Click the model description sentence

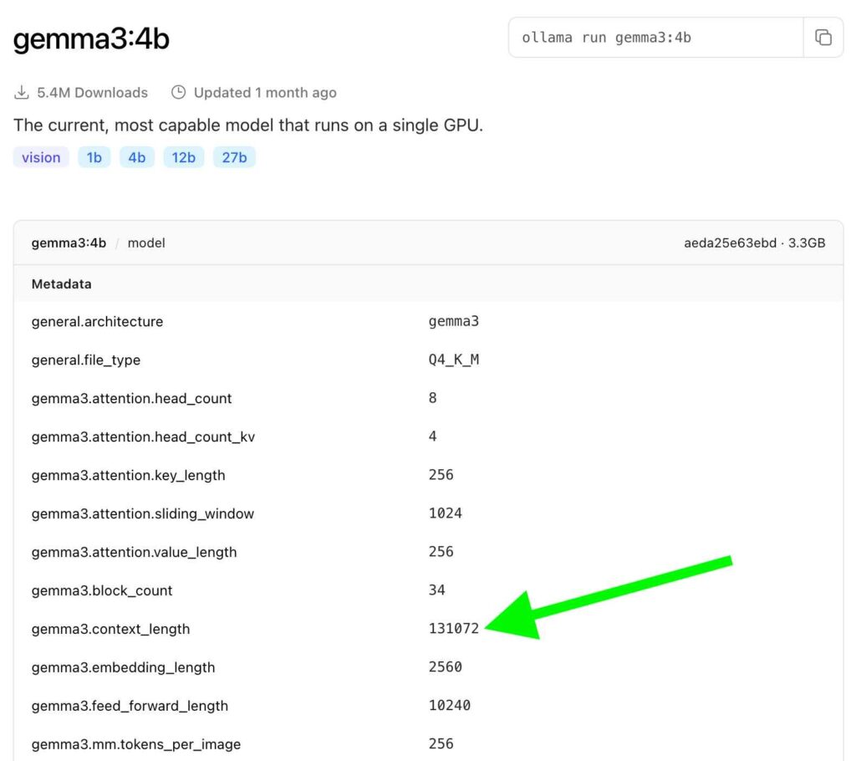click(x=247, y=125)
